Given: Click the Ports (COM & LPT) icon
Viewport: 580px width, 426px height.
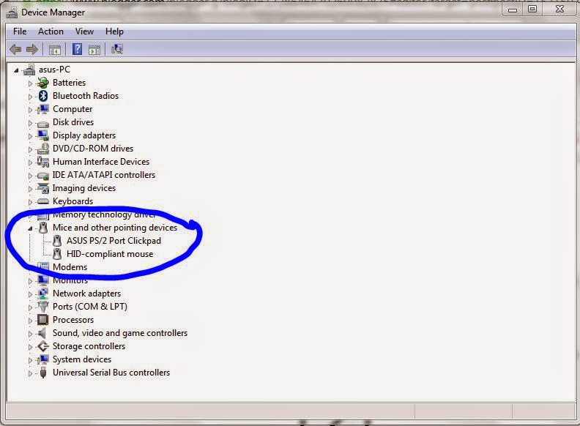Looking at the screenshot, I should click(43, 307).
